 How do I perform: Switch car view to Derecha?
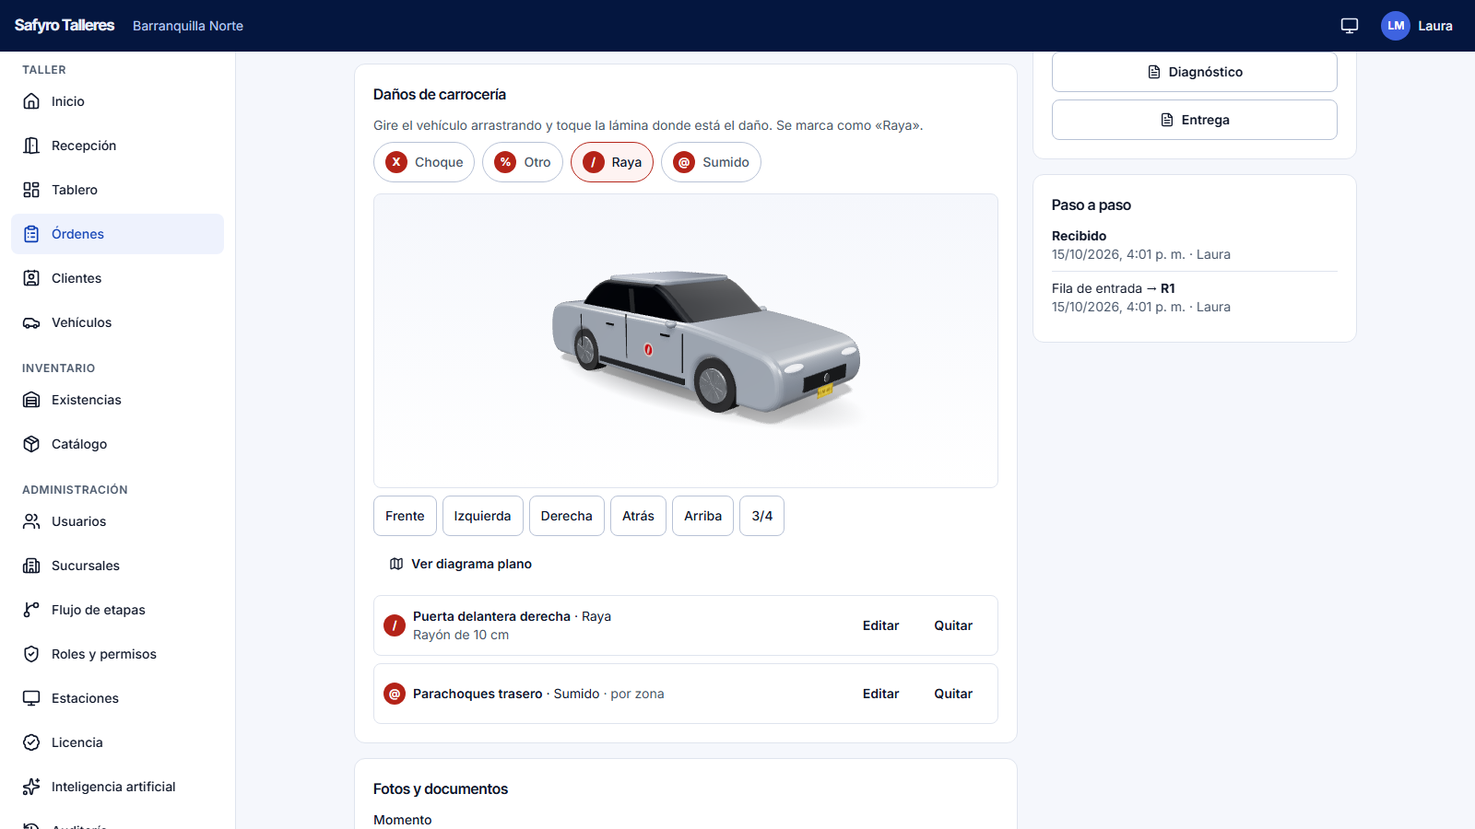click(567, 516)
